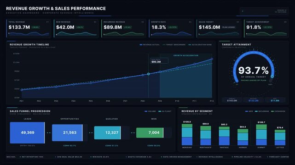Viewport: 295px width, 165px height.
Task: Open the Total Revenue $133.7M card
Action: click(29, 28)
